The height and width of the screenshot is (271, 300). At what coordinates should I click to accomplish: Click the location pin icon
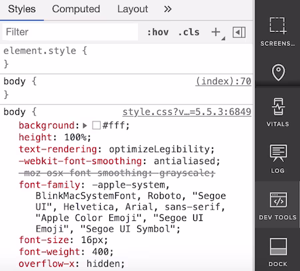[278, 73]
